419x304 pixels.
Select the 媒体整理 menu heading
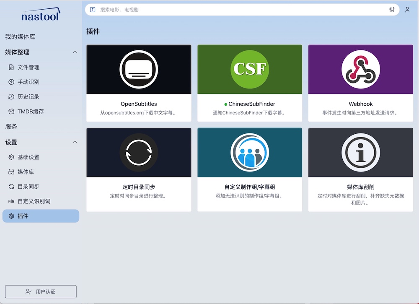point(17,52)
